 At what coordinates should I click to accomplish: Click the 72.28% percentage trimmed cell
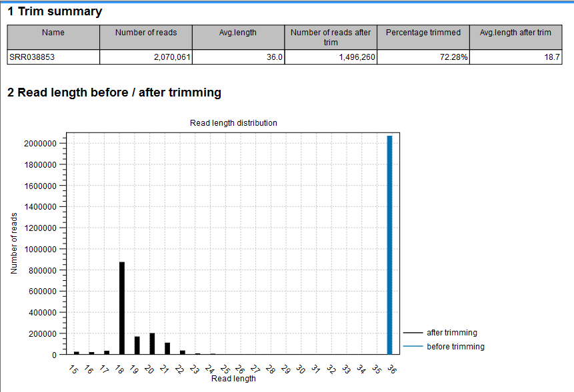(423, 58)
